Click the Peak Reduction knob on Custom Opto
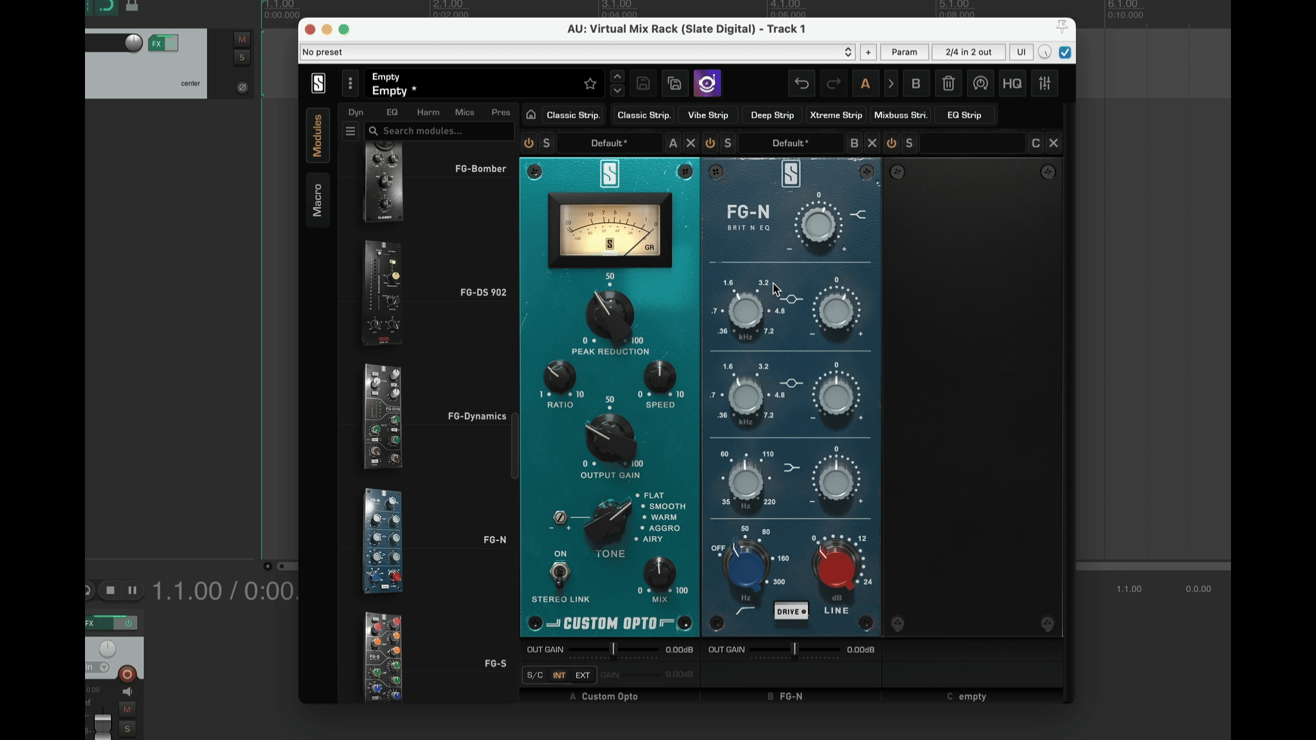This screenshot has width=1316, height=740. click(x=609, y=315)
